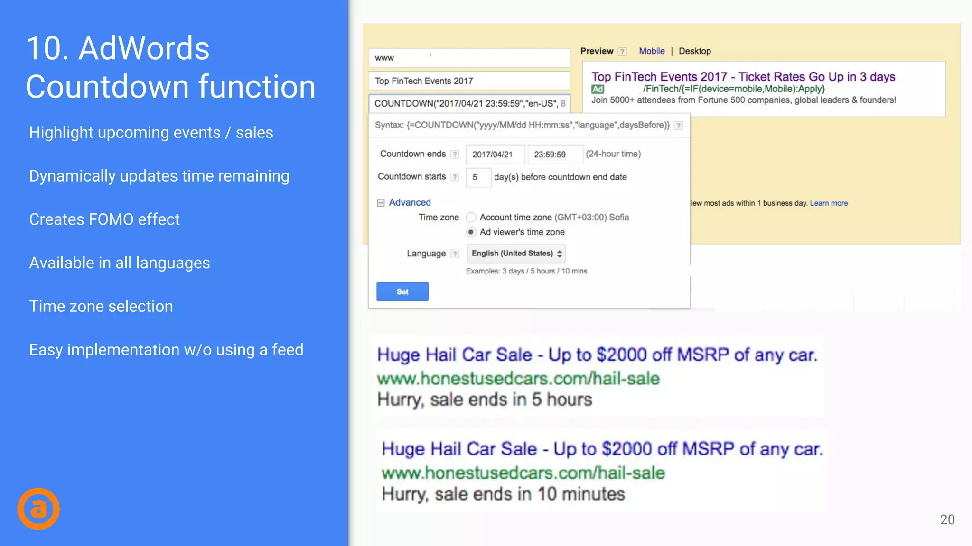Click the days-before field showing 5
972x546 pixels.
tap(478, 177)
